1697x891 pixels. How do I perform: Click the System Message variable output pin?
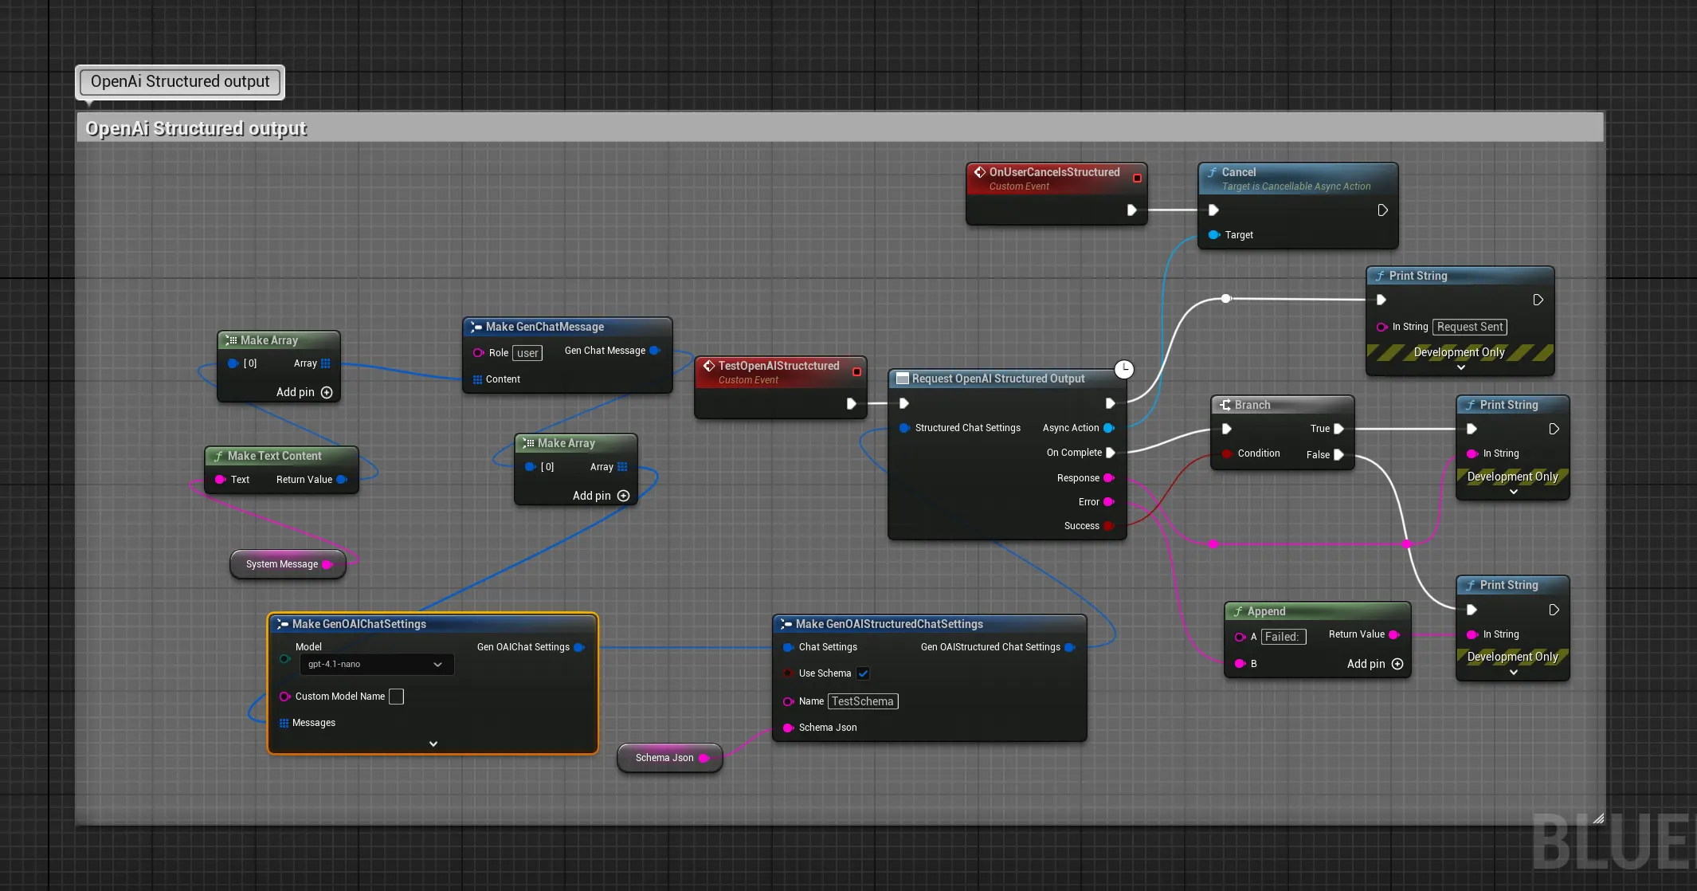tap(327, 564)
